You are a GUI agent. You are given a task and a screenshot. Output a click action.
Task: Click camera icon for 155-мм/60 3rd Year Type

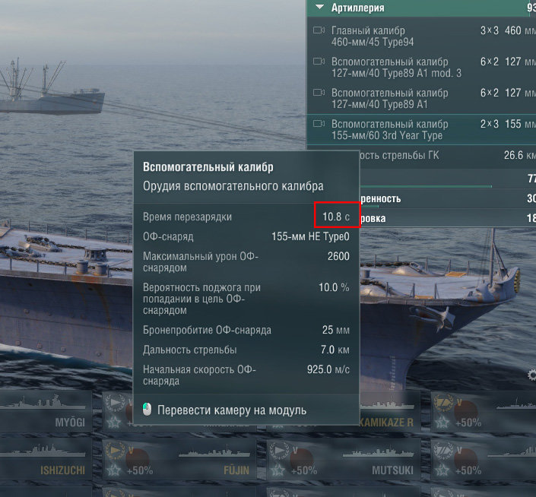coord(319,124)
